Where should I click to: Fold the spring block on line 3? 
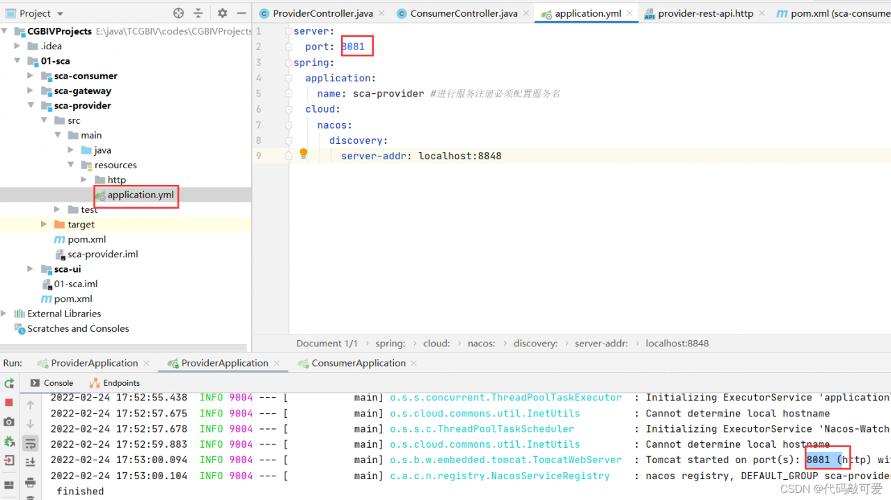click(288, 63)
